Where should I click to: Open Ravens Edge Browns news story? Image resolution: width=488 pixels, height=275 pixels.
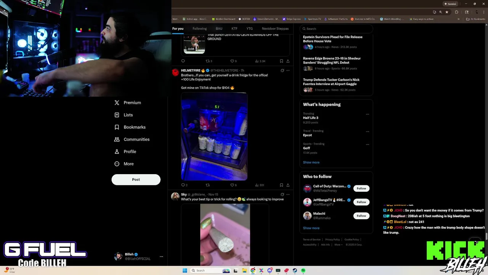pyautogui.click(x=332, y=60)
